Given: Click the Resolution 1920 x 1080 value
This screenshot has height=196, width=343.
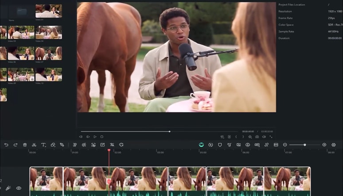Looking at the screenshot, I should coord(335,12).
